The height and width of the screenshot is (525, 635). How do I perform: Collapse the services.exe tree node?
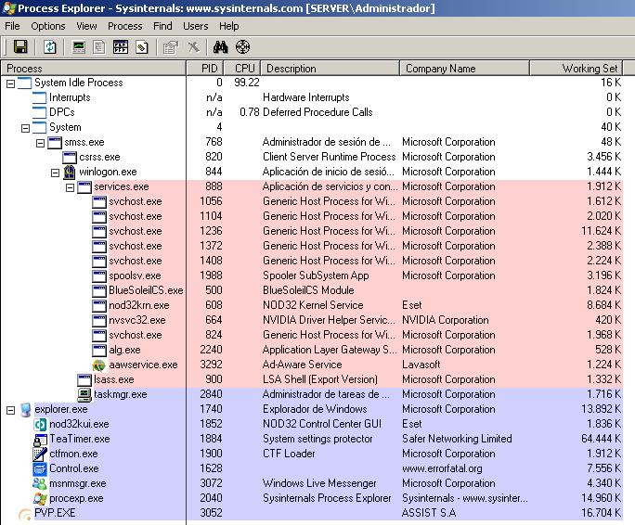(70, 187)
